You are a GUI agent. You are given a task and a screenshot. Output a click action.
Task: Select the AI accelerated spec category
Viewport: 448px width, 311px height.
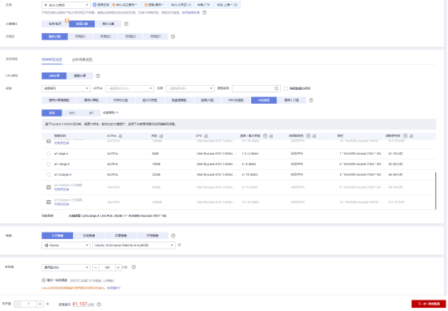click(x=264, y=100)
